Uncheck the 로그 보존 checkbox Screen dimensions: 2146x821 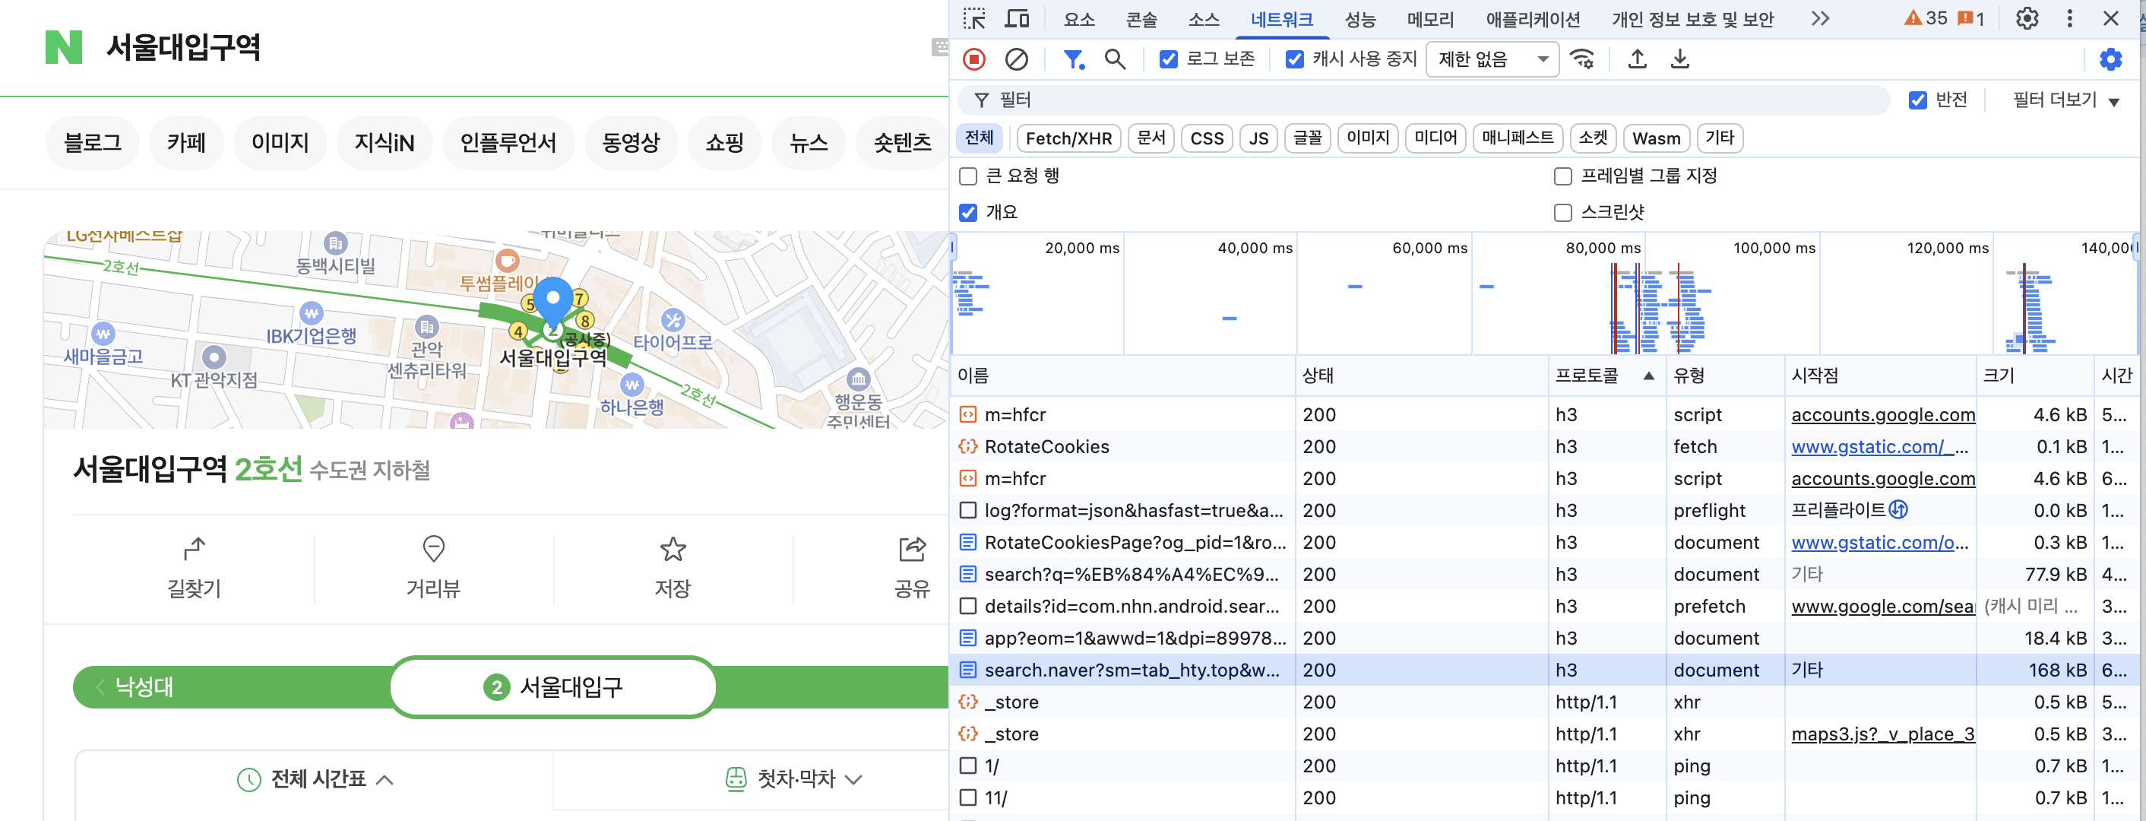[1169, 59]
